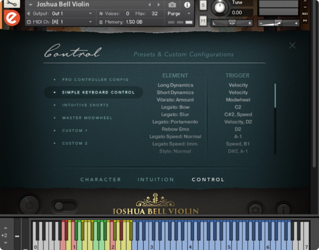Click the C2 trigger for Legato Bow
This screenshot has width=319, height=250.
point(238,107)
